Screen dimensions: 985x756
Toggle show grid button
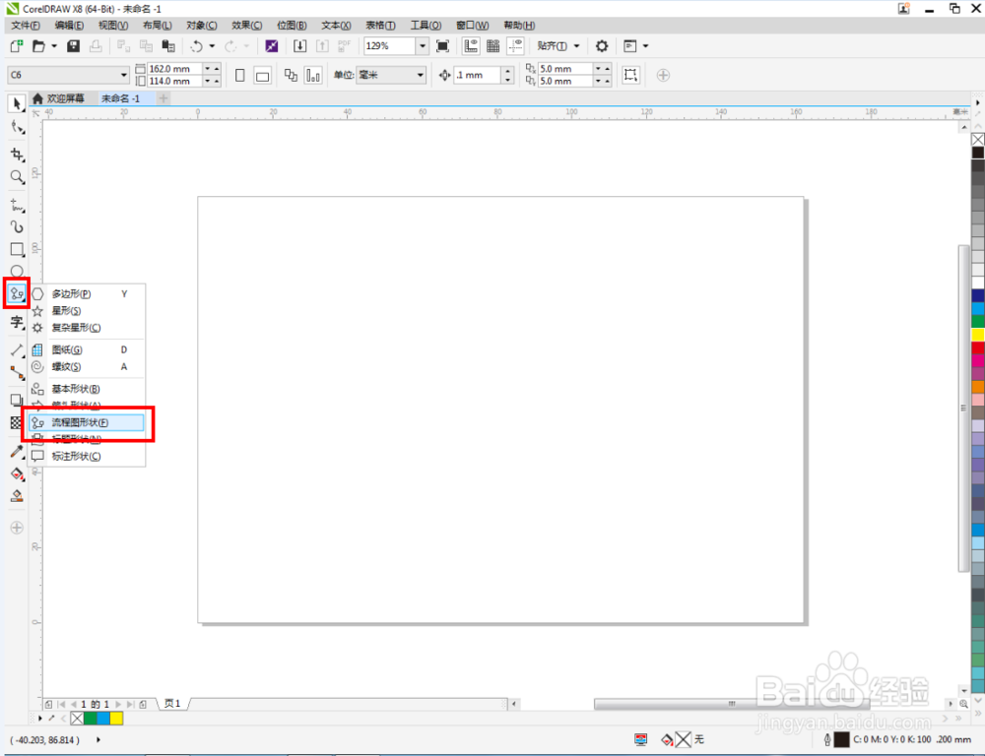[x=493, y=46]
